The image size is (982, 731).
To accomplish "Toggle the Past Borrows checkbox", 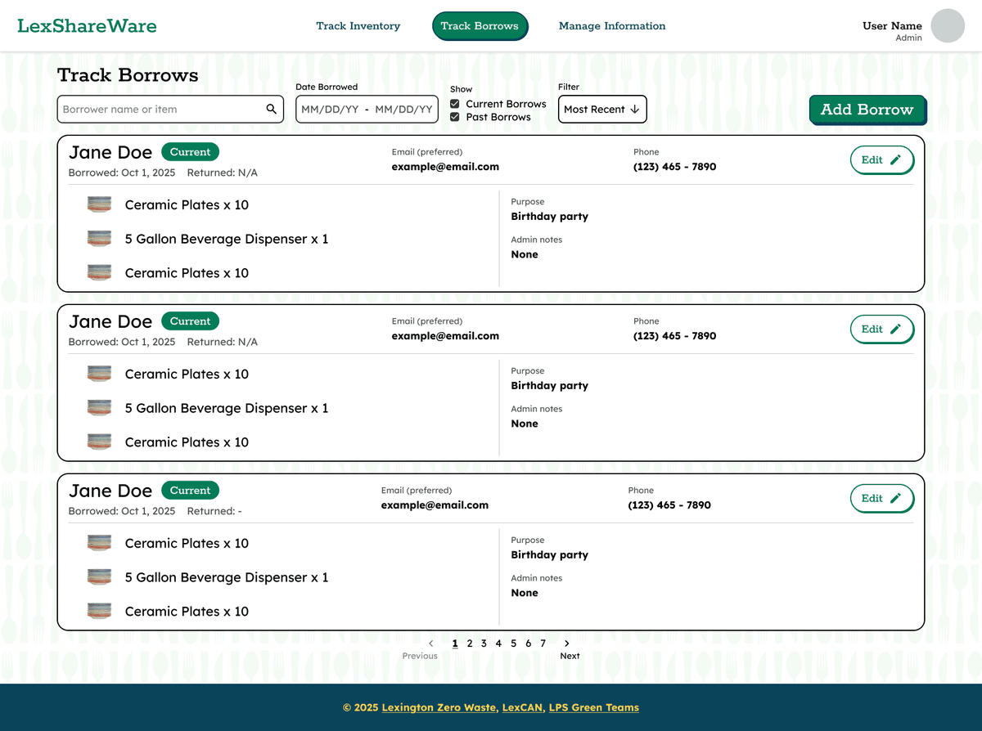I will (x=455, y=117).
